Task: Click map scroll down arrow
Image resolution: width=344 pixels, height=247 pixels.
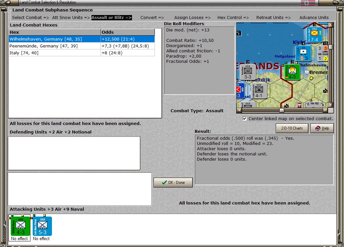Action: click(x=331, y=105)
